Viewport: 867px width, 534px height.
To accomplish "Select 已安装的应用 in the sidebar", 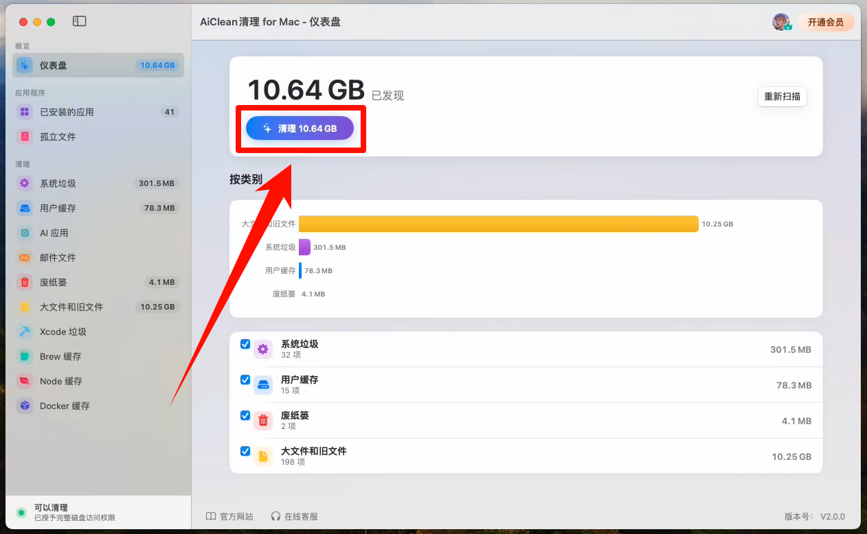I will (x=98, y=112).
